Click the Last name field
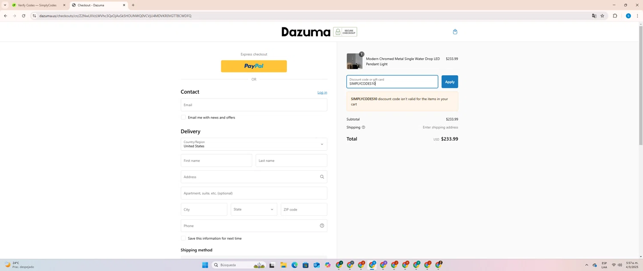Image resolution: width=643 pixels, height=271 pixels. coord(291,161)
